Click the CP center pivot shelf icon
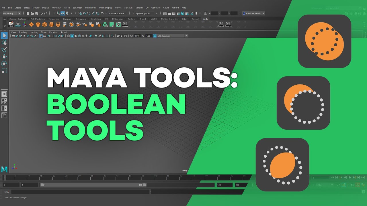 coord(25,24)
